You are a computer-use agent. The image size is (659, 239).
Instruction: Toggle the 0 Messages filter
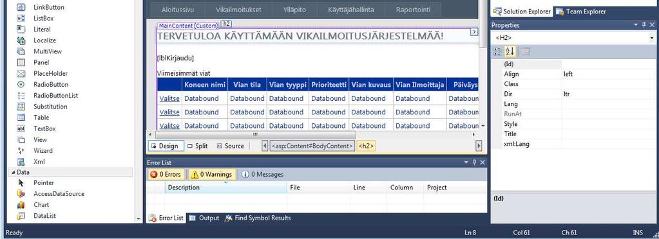tap(263, 174)
